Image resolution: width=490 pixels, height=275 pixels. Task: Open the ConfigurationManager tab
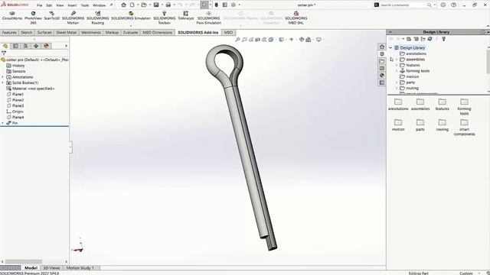[26, 46]
